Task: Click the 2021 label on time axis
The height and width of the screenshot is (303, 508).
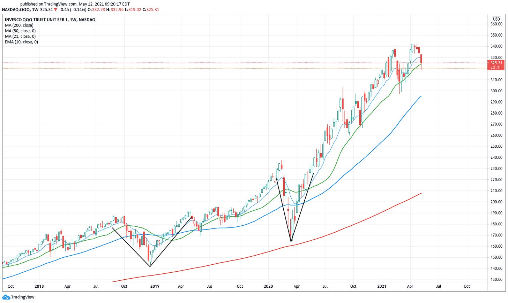Action: (x=382, y=286)
